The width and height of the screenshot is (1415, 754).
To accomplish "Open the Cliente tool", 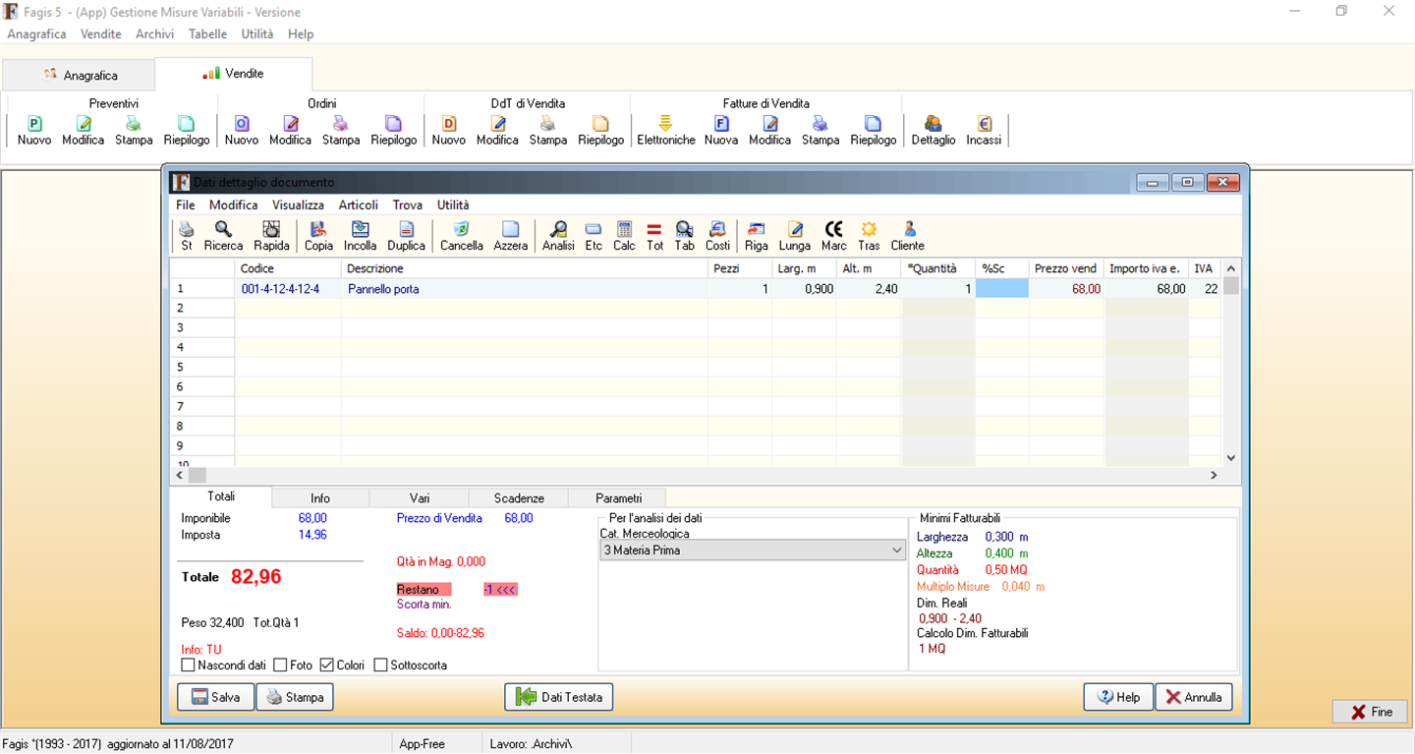I will coord(908,236).
